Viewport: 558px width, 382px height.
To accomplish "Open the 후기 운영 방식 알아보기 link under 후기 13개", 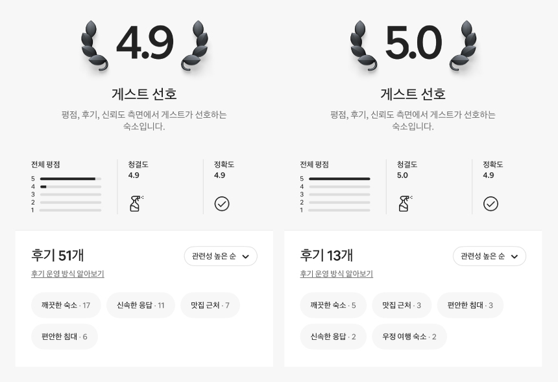I will [336, 274].
